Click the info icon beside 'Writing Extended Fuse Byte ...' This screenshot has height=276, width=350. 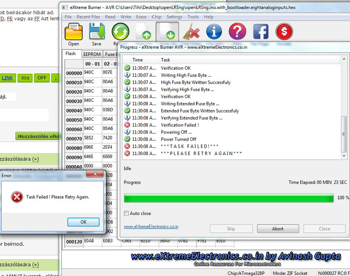127,104
